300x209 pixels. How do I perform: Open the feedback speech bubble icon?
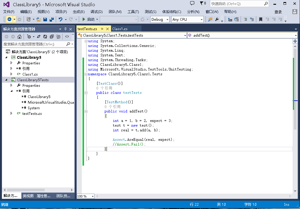point(192,3)
